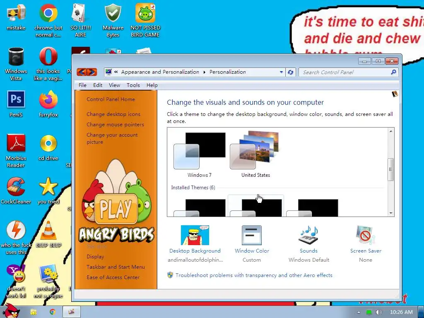This screenshot has width=424, height=318.
Task: Open the 'Morbius Reader' PDF icon
Action: (x=16, y=151)
